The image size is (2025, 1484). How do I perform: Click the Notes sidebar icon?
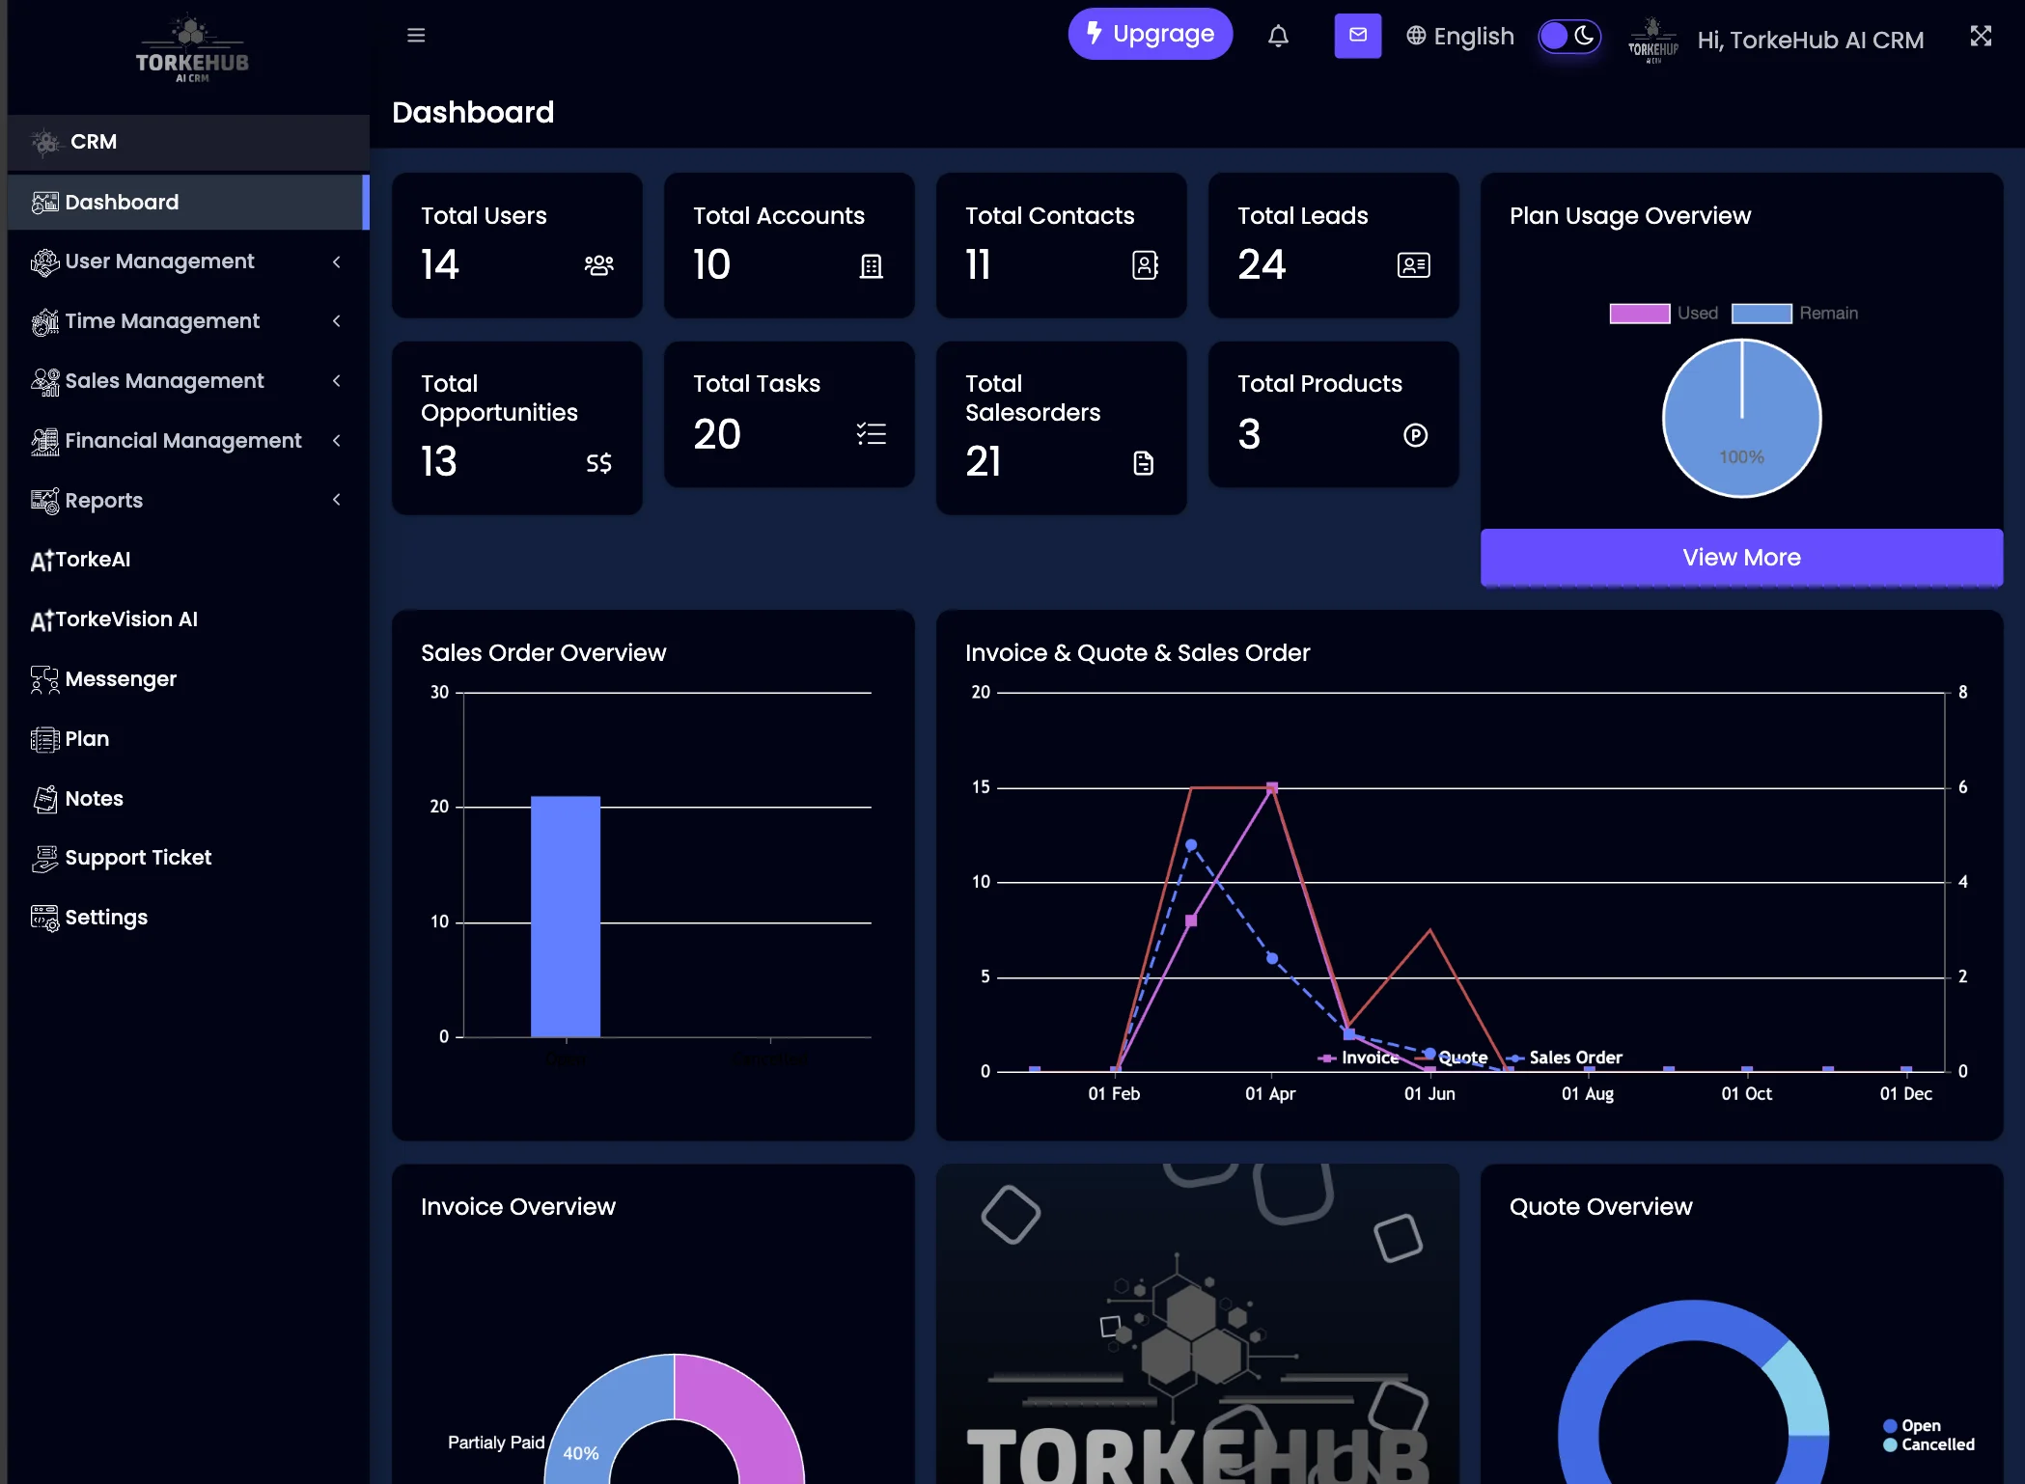tap(44, 799)
